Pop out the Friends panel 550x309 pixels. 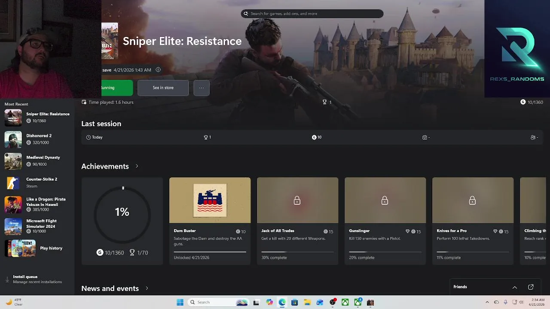[x=531, y=287]
